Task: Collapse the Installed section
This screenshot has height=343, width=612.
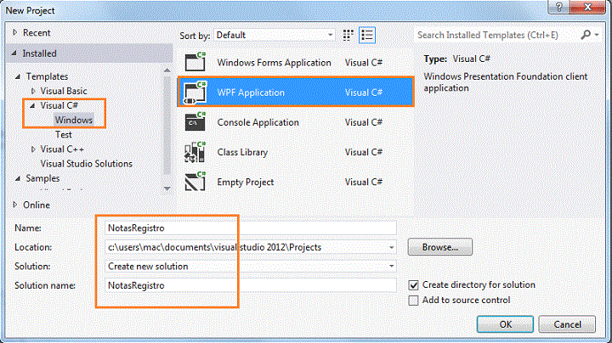Action: [x=14, y=53]
